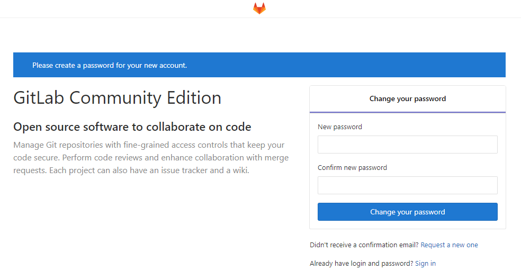Click the white header bar beside logo
521x279 pixels.
pos(132,8)
